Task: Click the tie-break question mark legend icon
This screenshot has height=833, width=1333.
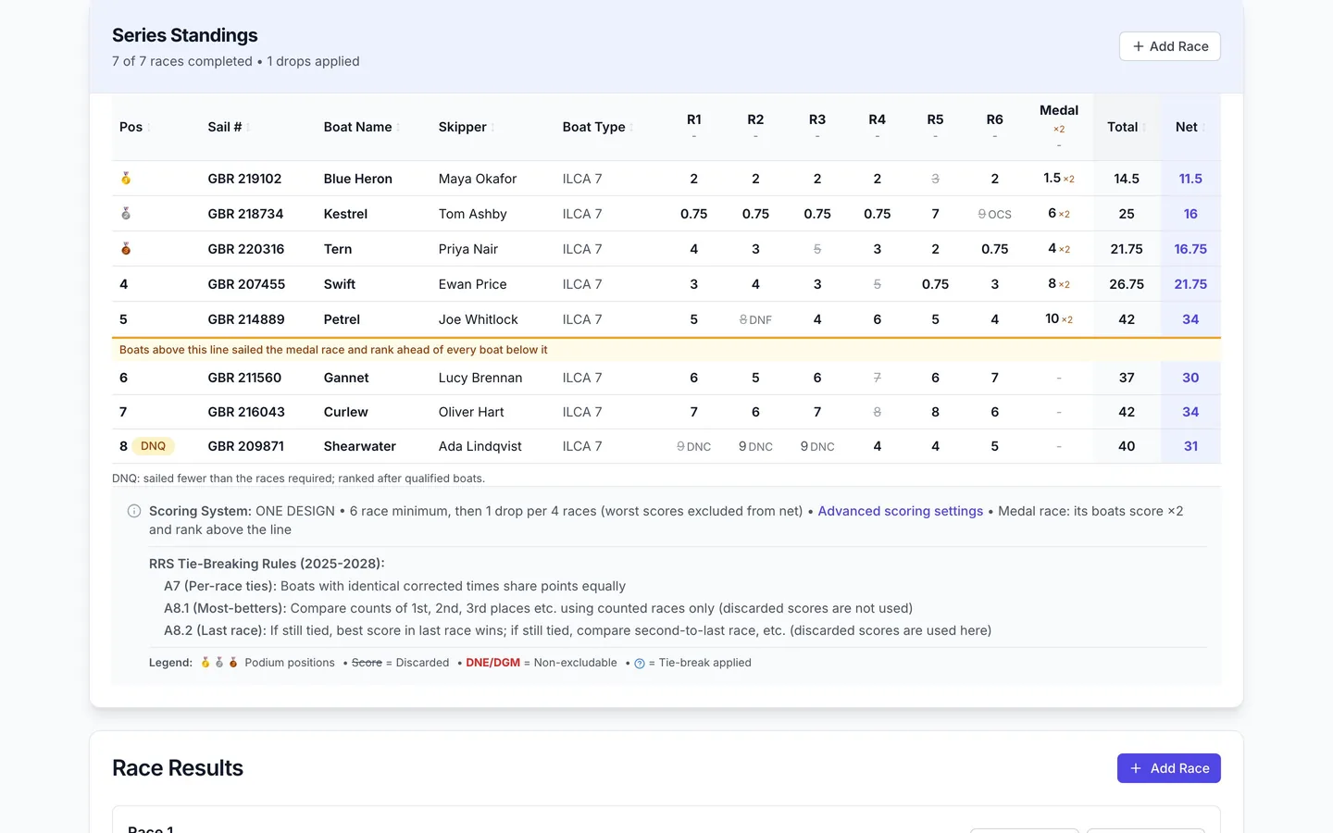Action: click(640, 664)
